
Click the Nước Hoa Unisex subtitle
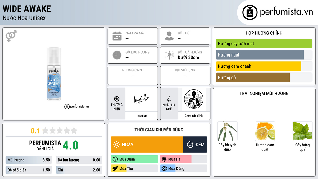[x=24, y=18]
